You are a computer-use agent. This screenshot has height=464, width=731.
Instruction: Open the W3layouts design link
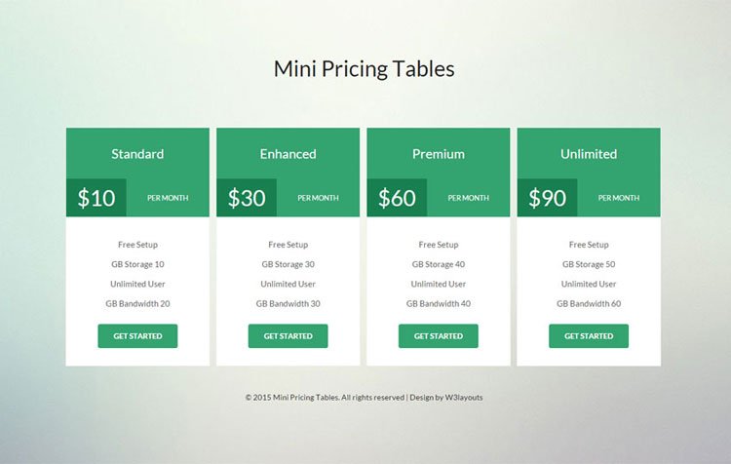click(464, 398)
